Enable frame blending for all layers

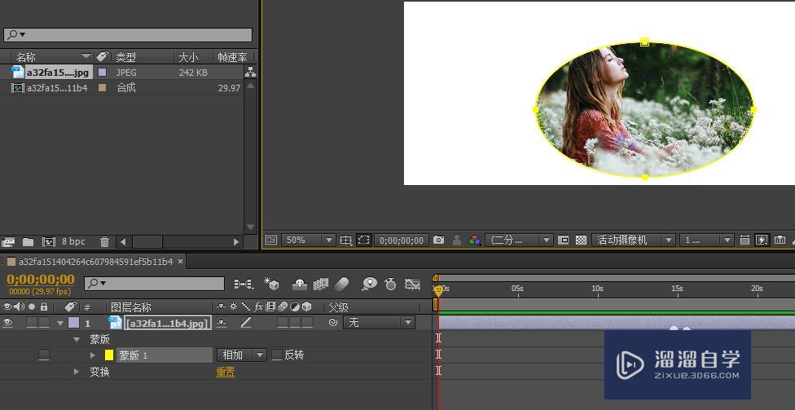[321, 284]
